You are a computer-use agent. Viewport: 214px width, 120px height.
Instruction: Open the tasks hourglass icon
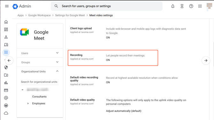pos(182,6)
